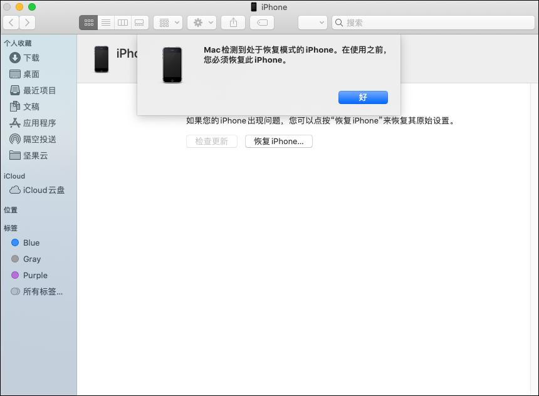Image resolution: width=539 pixels, height=396 pixels.
Task: Click the Tag icon in the toolbar
Action: (261, 23)
